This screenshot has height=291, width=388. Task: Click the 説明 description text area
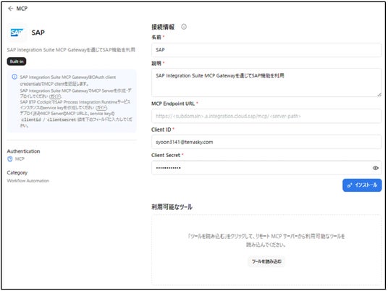[266, 83]
